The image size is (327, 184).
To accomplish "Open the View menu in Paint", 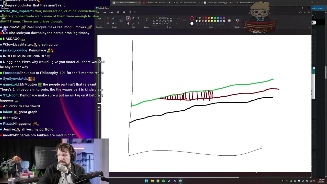I will 111,13.
